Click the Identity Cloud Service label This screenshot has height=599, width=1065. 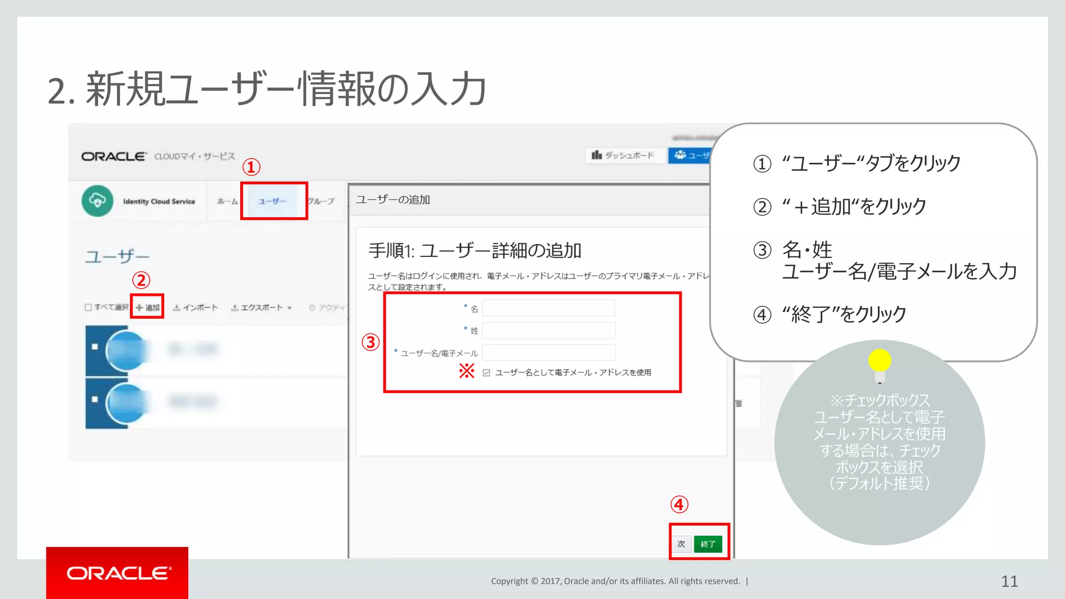pos(159,201)
